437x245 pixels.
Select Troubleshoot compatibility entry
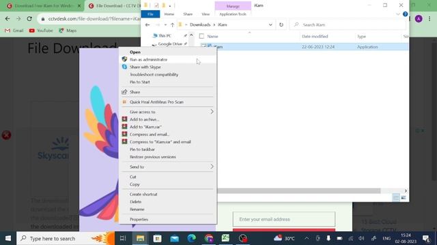click(168, 74)
